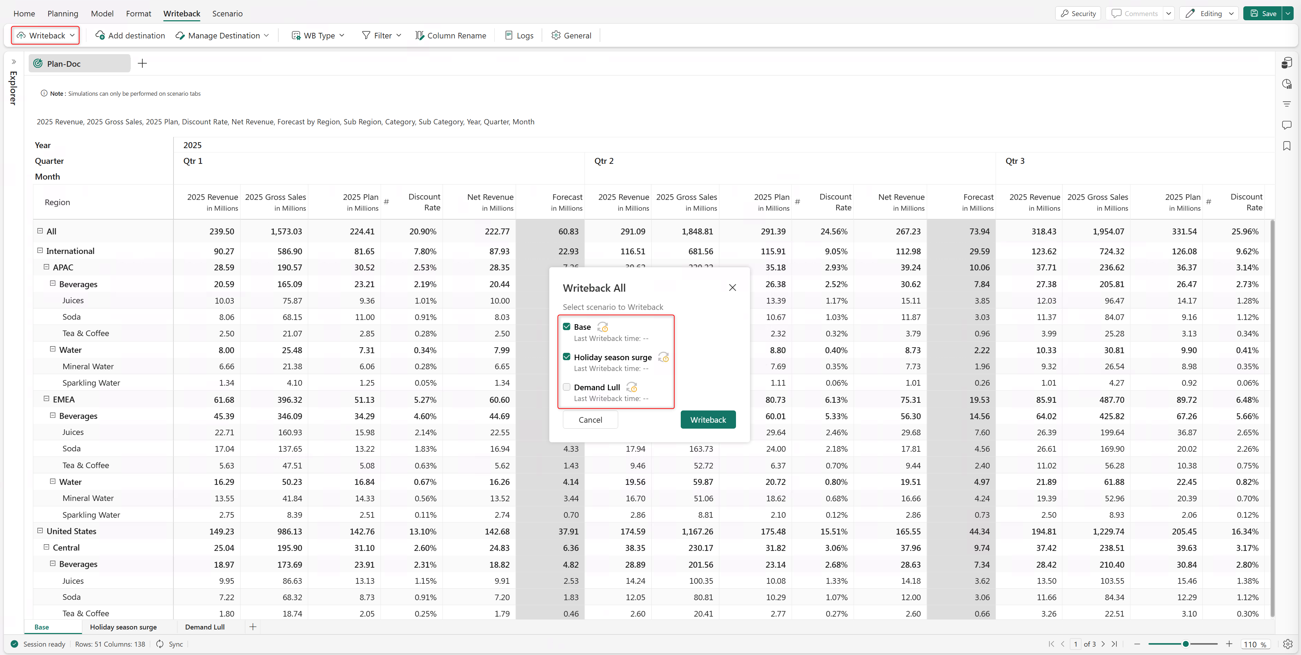Click the Add destination icon
The image size is (1301, 655).
(x=100, y=35)
